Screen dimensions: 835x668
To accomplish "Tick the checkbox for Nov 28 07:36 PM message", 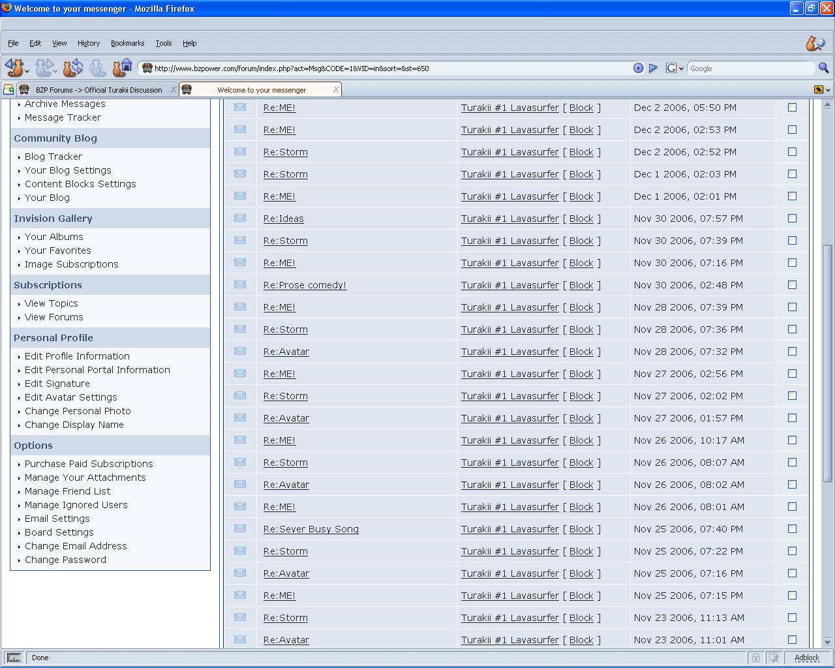I will coord(793,329).
